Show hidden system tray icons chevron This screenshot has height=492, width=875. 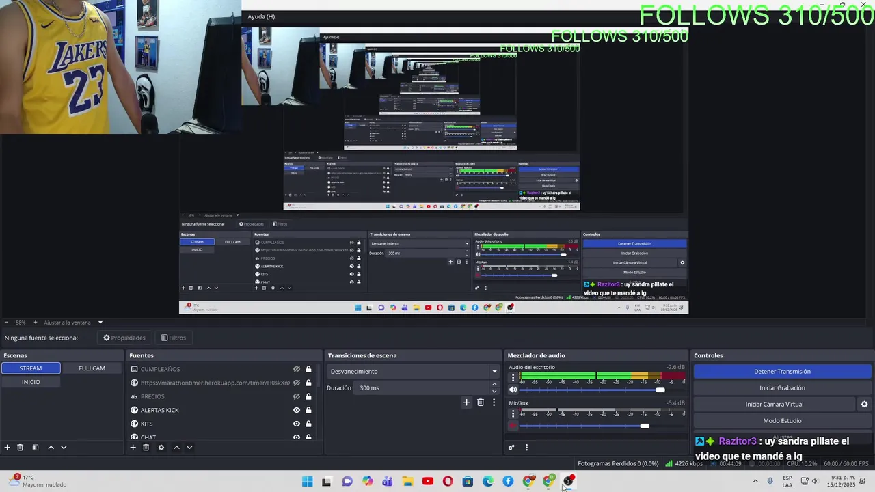click(755, 481)
